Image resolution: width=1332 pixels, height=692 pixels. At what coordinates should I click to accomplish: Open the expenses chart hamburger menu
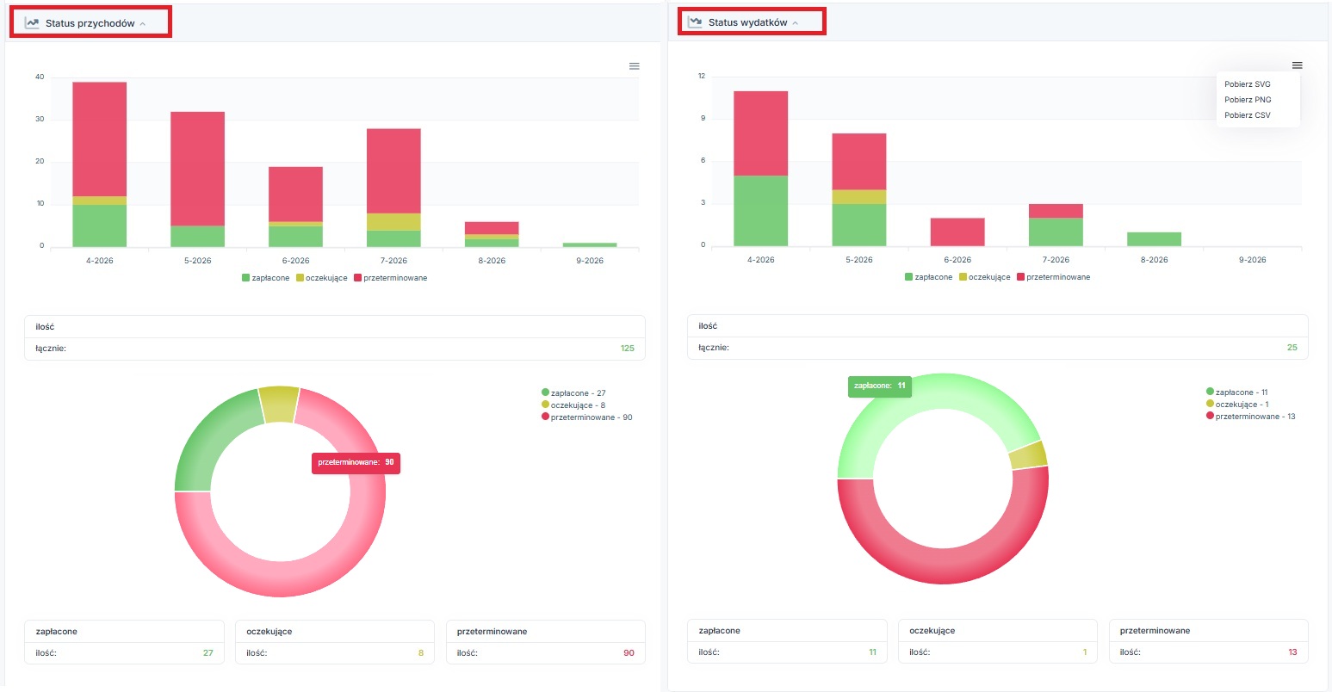click(1297, 65)
